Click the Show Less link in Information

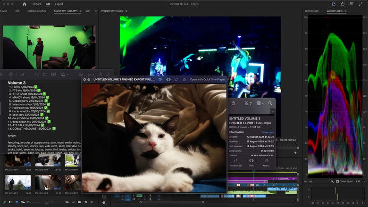pos(268,132)
